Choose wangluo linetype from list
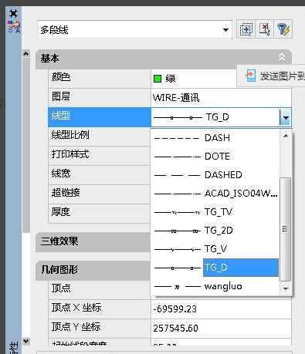 [215, 286]
